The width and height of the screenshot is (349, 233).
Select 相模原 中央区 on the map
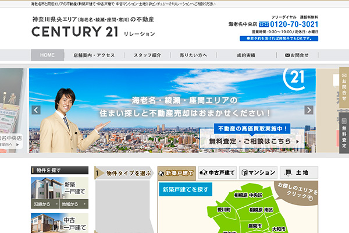click(248, 195)
